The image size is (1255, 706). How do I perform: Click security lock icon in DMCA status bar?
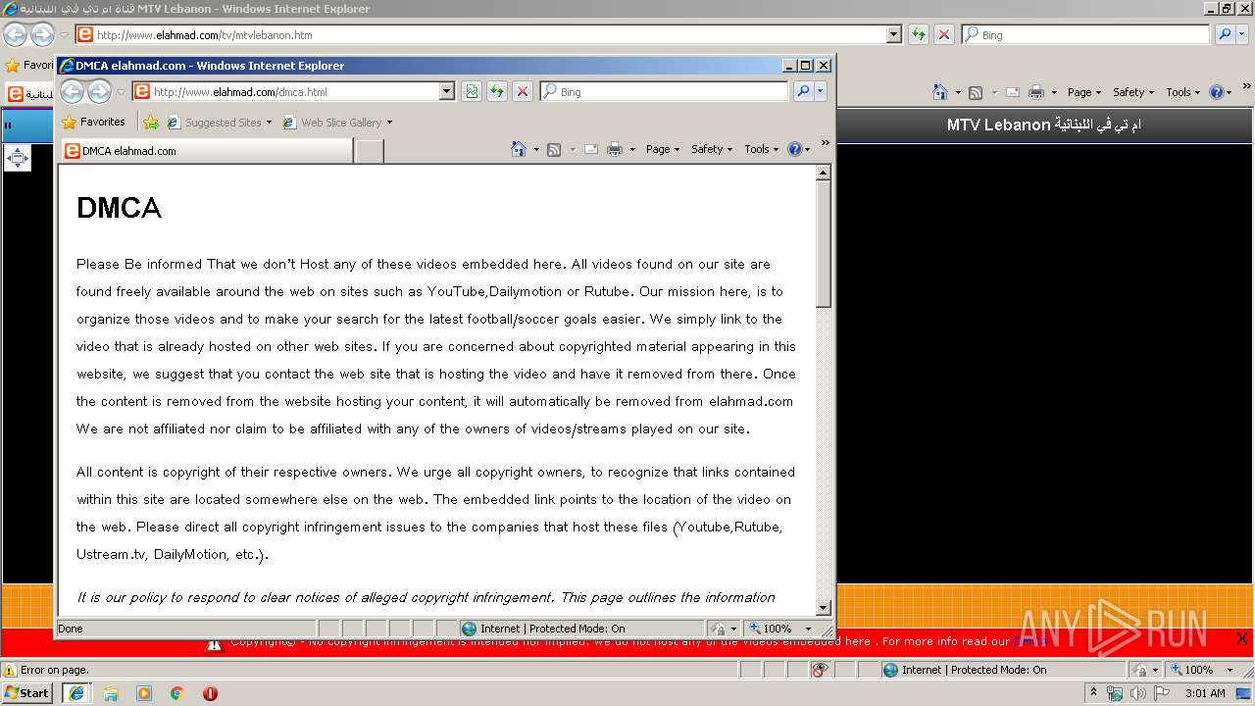(718, 629)
